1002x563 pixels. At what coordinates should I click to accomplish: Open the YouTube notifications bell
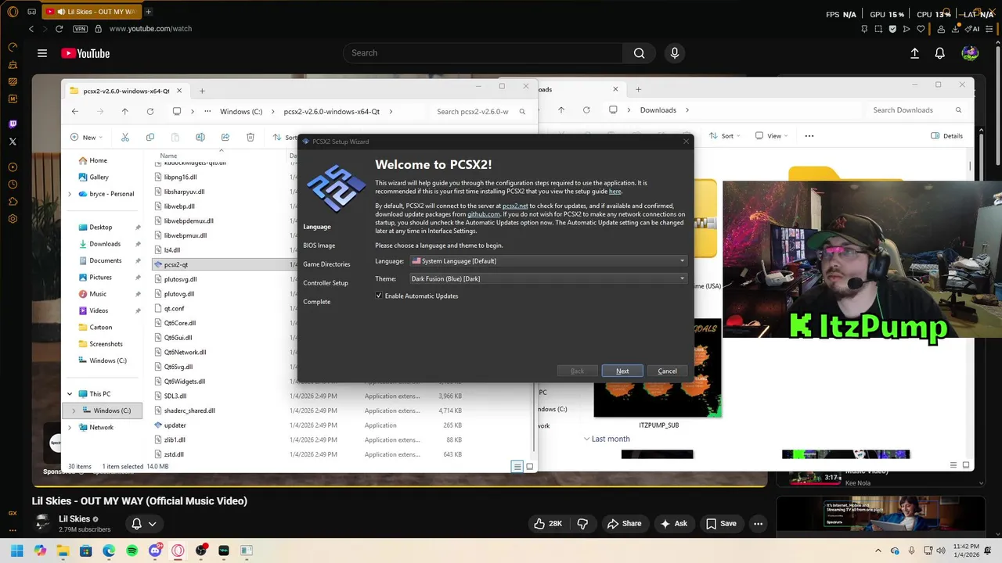[939, 53]
